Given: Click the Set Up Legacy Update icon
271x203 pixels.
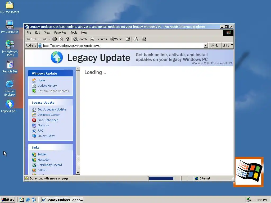Looking at the screenshot, I should coord(34,110).
